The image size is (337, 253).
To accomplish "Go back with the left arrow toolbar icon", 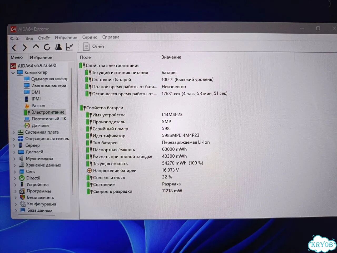I will 14,48.
